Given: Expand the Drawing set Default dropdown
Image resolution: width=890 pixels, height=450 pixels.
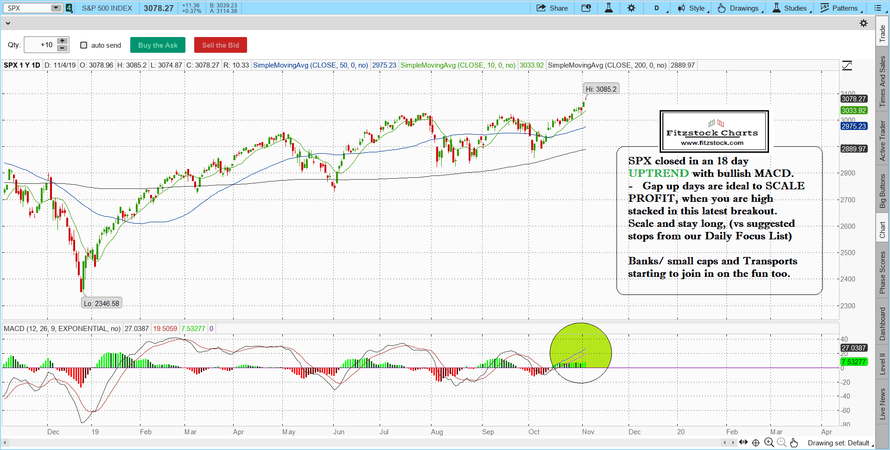Looking at the screenshot, I should tap(840, 443).
